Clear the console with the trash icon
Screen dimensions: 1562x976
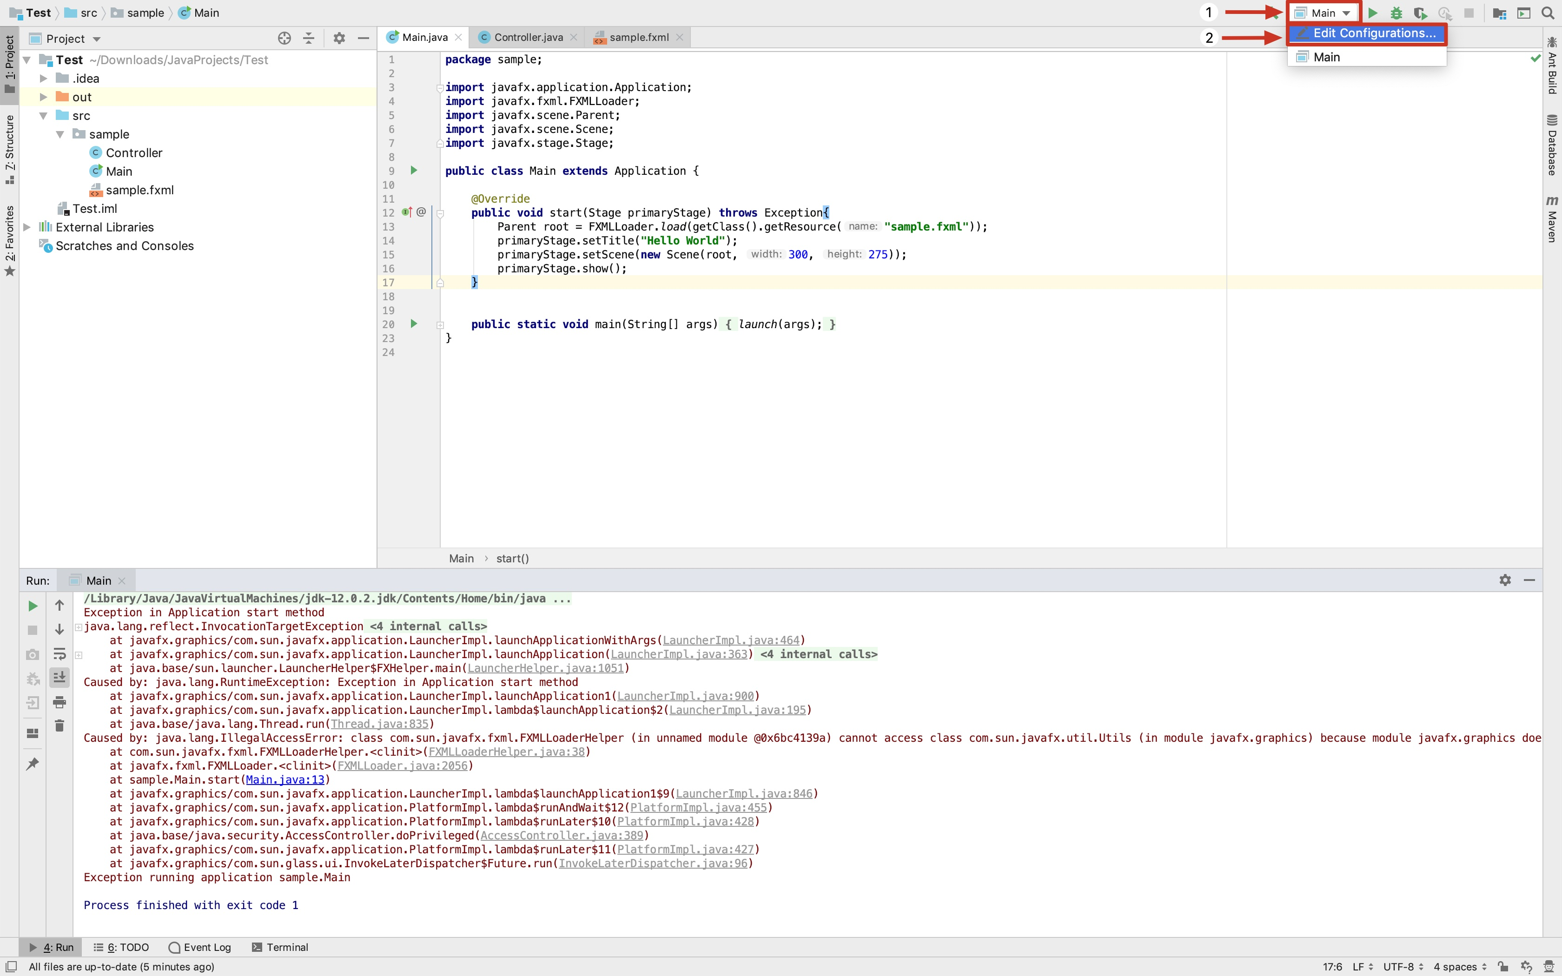tap(60, 725)
